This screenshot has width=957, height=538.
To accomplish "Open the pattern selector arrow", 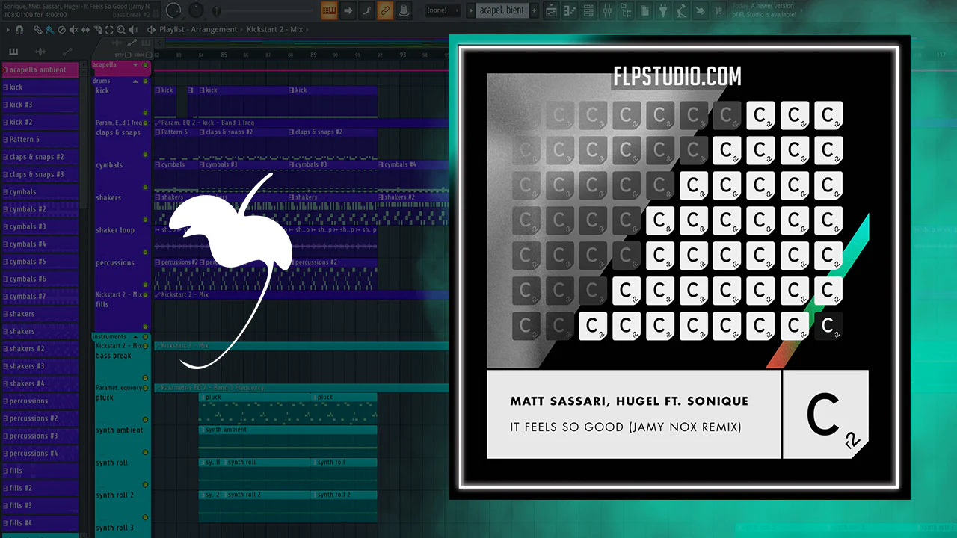I will click(470, 10).
